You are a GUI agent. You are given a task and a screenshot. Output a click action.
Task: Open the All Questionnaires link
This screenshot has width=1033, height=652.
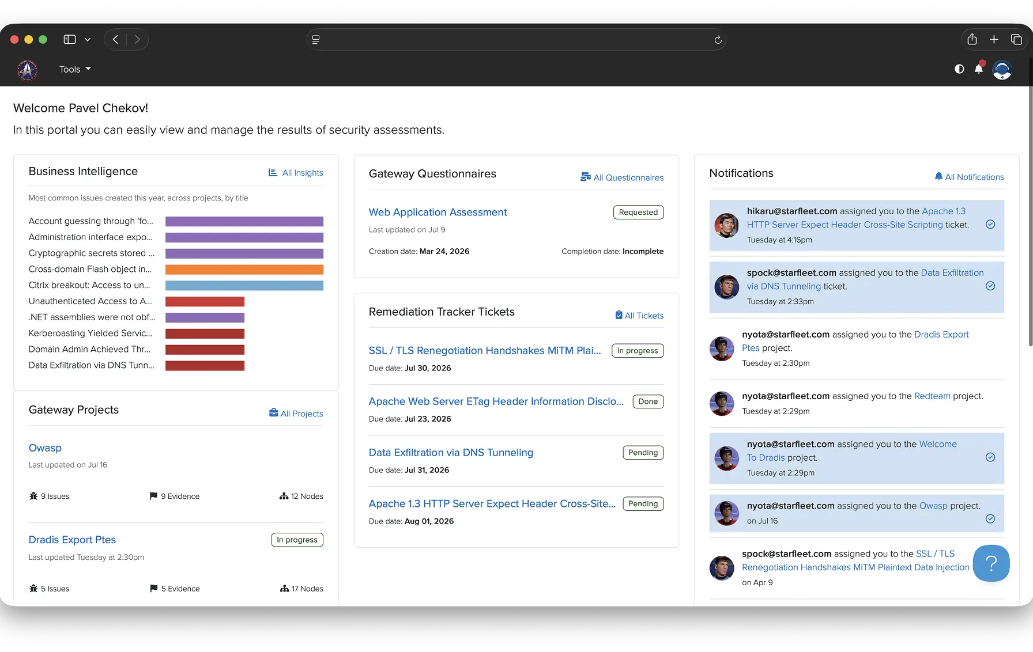pyautogui.click(x=622, y=177)
